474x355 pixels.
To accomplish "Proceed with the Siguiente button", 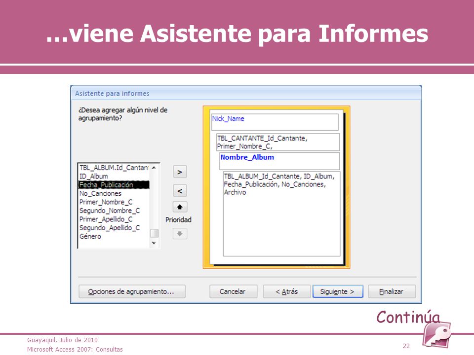I will (338, 291).
